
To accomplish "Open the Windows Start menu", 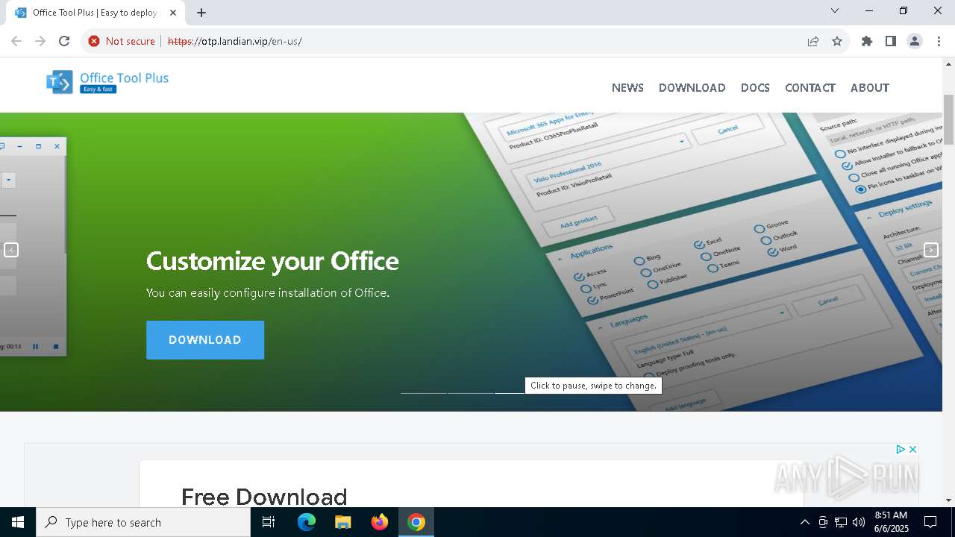I will (x=18, y=522).
